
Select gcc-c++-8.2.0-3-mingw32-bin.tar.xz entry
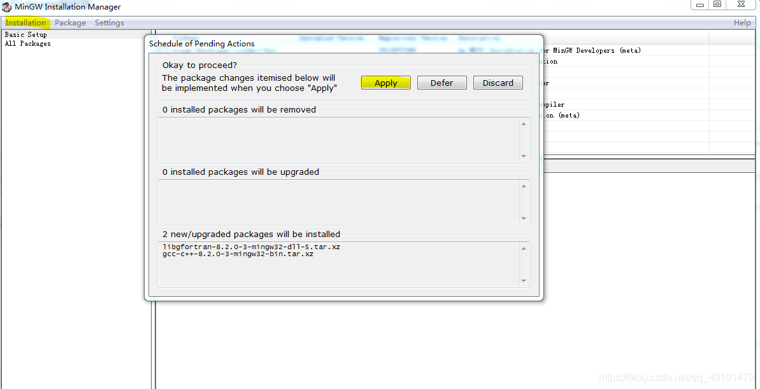tap(238, 254)
